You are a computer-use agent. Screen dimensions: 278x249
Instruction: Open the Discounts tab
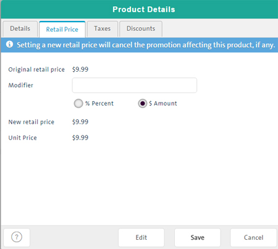coord(141,28)
